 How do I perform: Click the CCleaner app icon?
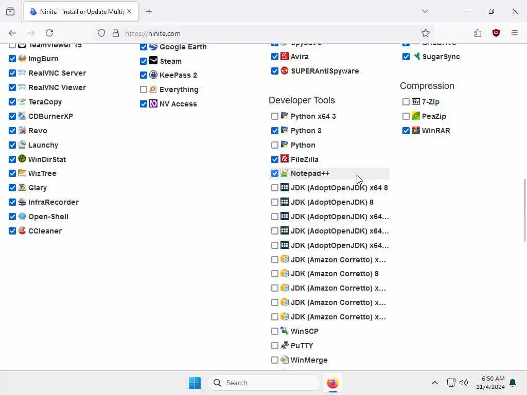click(x=22, y=231)
